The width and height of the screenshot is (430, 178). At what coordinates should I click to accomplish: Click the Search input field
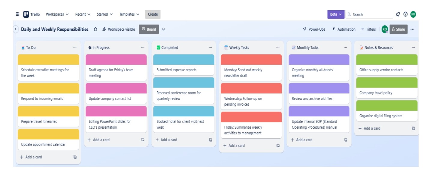(371, 14)
